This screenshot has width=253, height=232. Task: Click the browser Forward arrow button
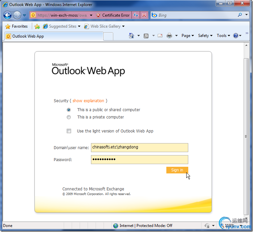17,15
